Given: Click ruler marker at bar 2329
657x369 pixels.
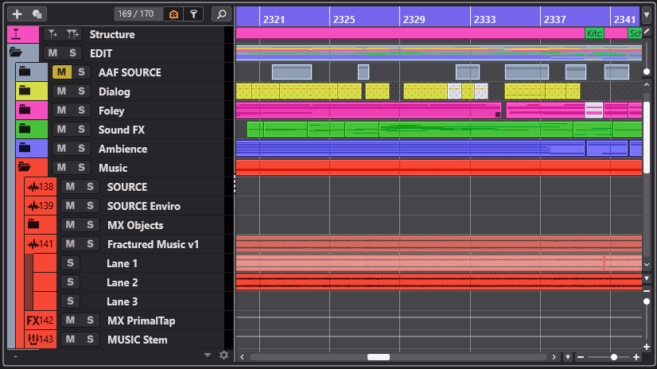Looking at the screenshot, I should point(414,19).
